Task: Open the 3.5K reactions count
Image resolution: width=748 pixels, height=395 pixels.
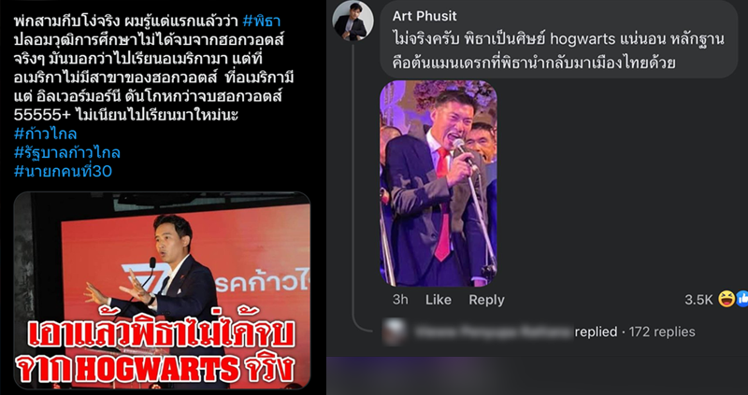Action: (x=698, y=300)
